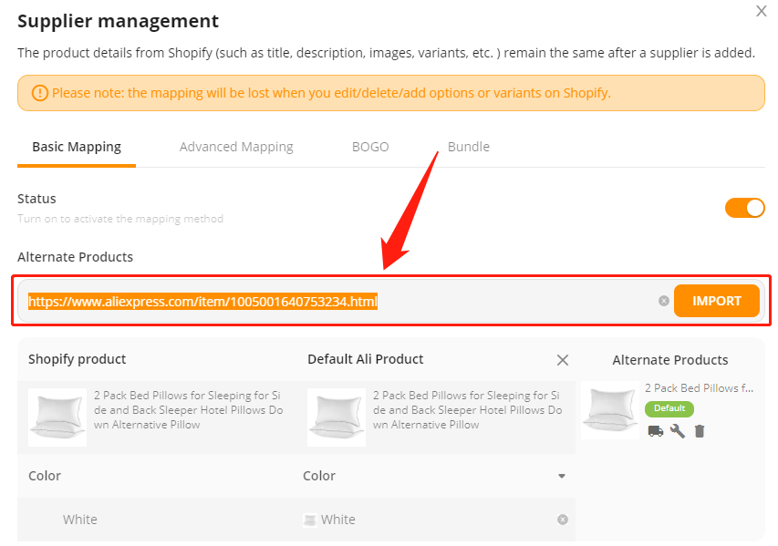Click the Alternate Products pillow thumbnail
The height and width of the screenshot is (546, 778).
[610, 409]
